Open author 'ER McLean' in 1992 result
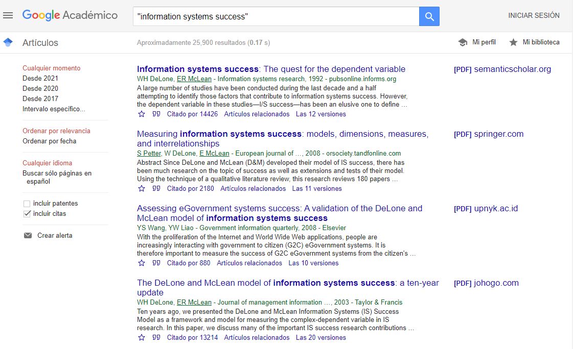The height and width of the screenshot is (349, 573). pos(194,79)
